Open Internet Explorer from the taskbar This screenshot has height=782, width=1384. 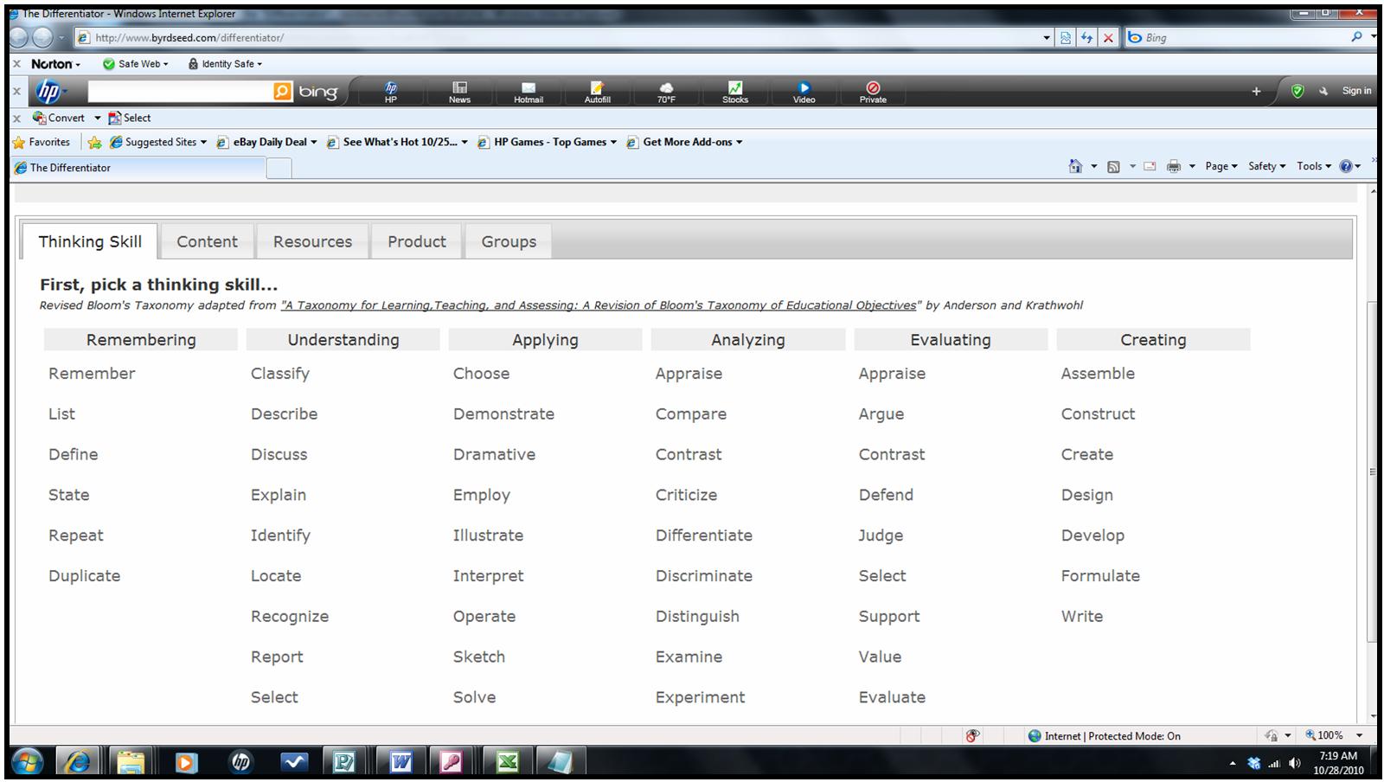coord(78,761)
